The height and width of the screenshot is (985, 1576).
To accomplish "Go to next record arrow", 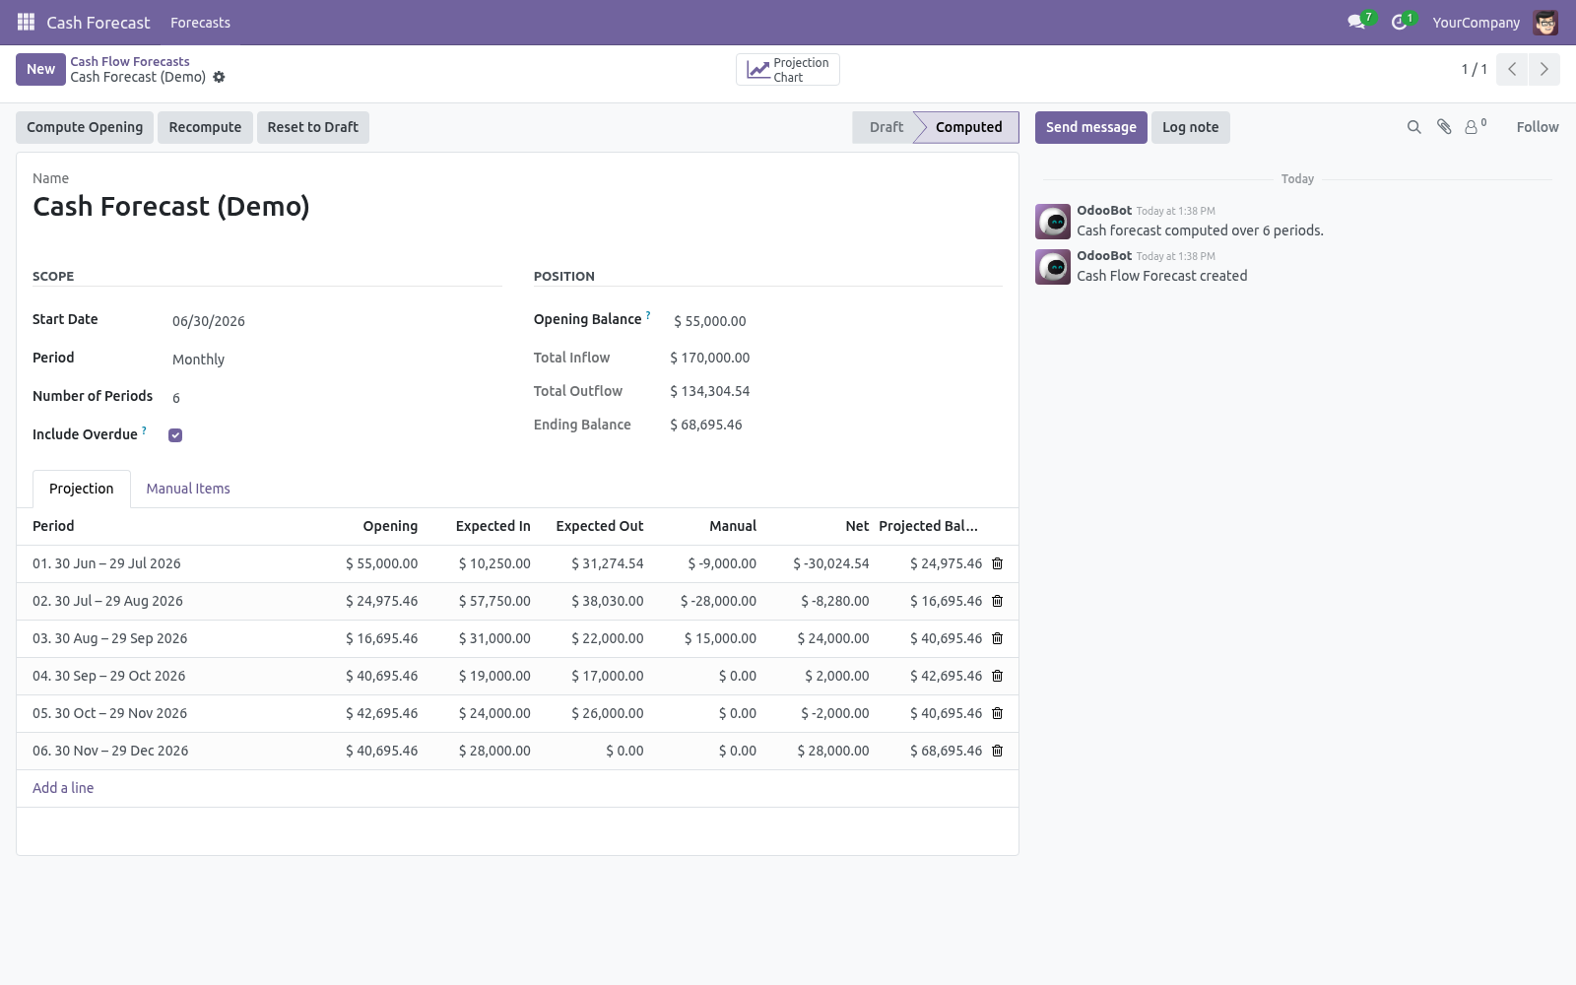I will [x=1543, y=69].
